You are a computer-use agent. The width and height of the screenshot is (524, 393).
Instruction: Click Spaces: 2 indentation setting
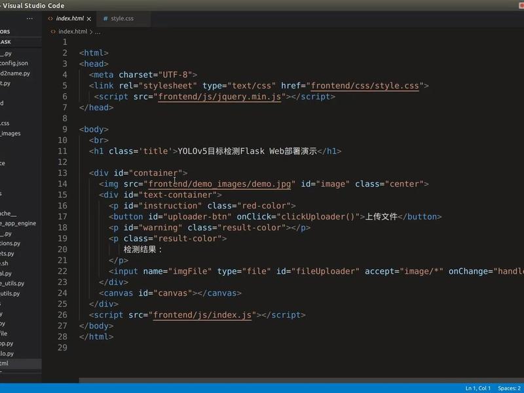[510, 388]
